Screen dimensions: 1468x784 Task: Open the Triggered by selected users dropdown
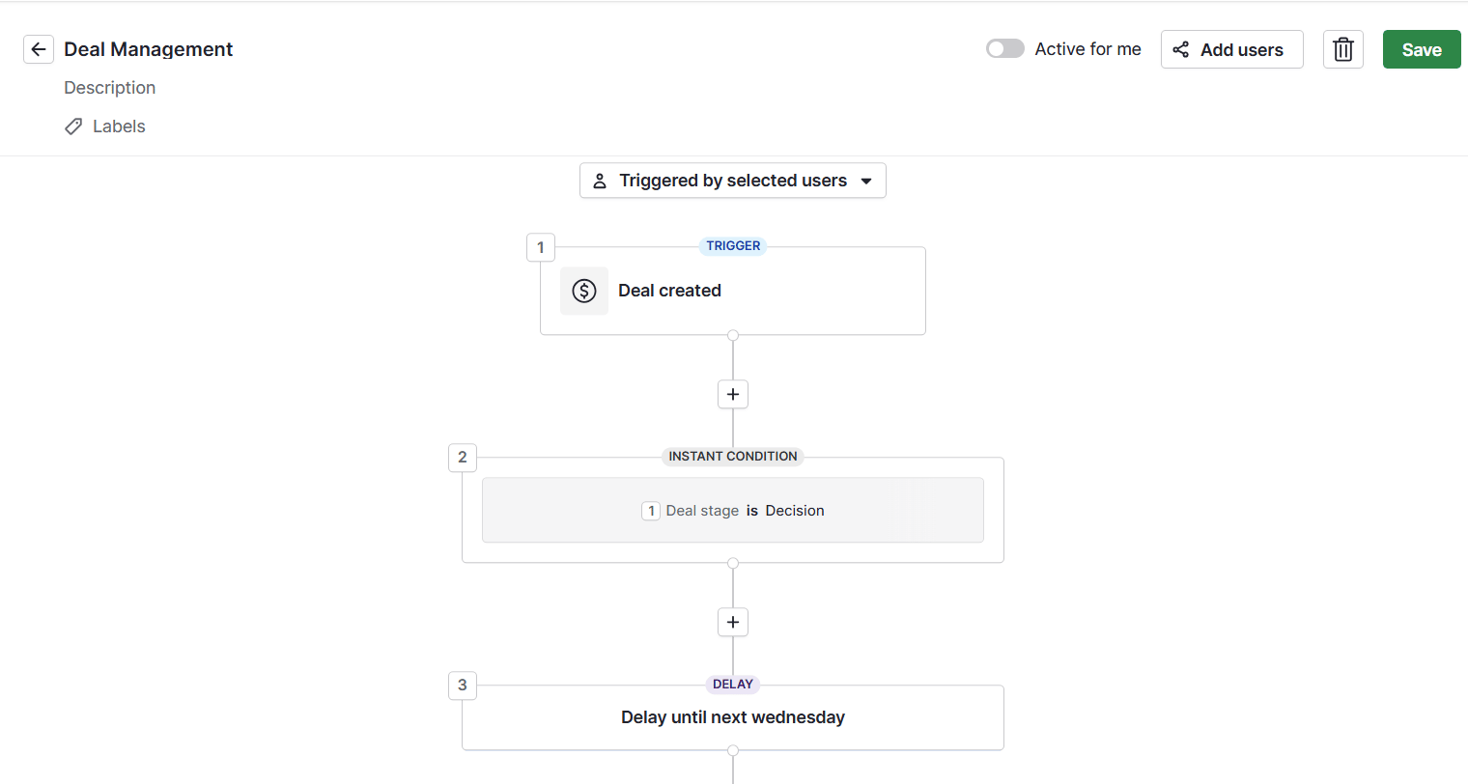732,180
